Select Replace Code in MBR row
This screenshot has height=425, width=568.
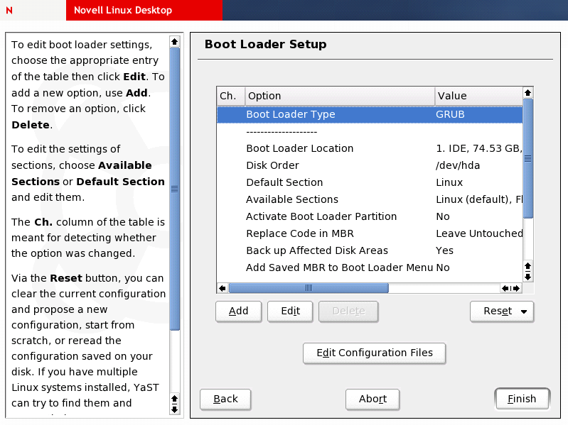tap(299, 233)
